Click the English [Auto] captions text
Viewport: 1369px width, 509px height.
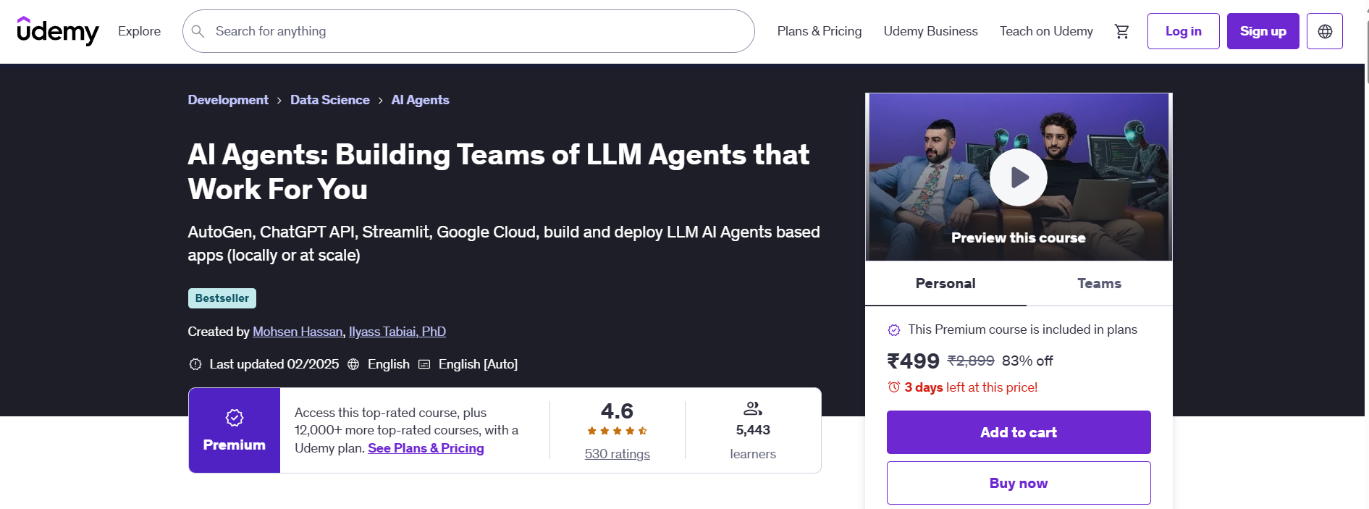(x=478, y=364)
